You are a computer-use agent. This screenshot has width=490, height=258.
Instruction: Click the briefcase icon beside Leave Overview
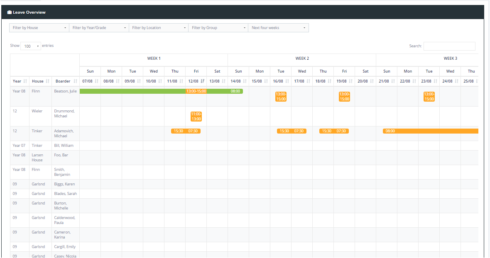tap(10, 12)
